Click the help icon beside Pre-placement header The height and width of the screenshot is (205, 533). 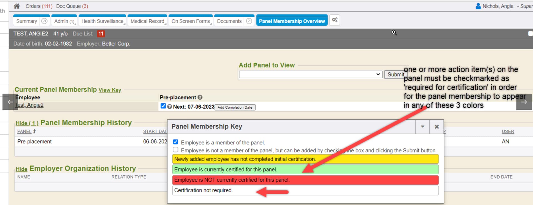point(200,97)
